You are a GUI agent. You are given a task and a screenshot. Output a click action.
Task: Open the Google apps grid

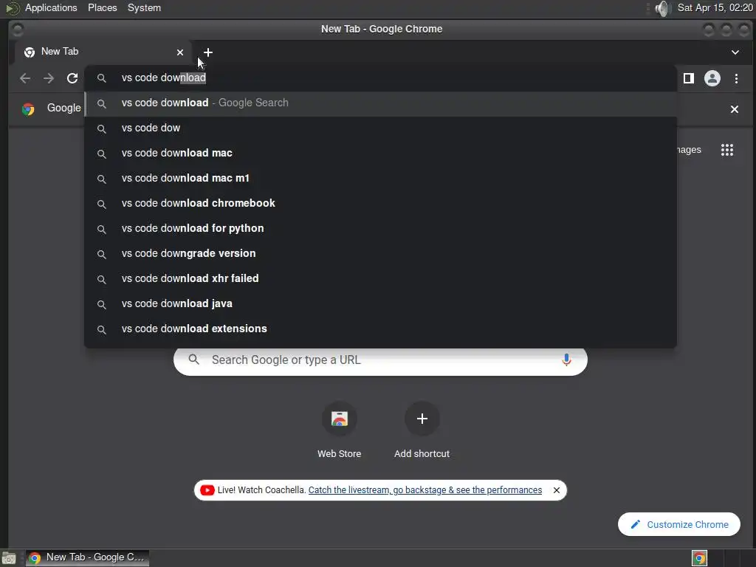pos(727,150)
